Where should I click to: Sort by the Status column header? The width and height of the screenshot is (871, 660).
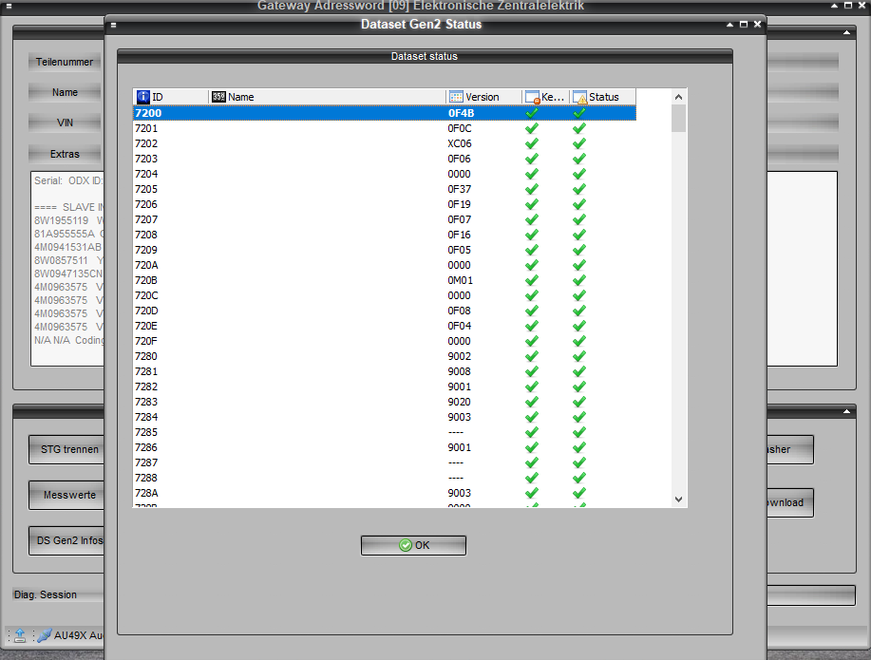point(603,97)
